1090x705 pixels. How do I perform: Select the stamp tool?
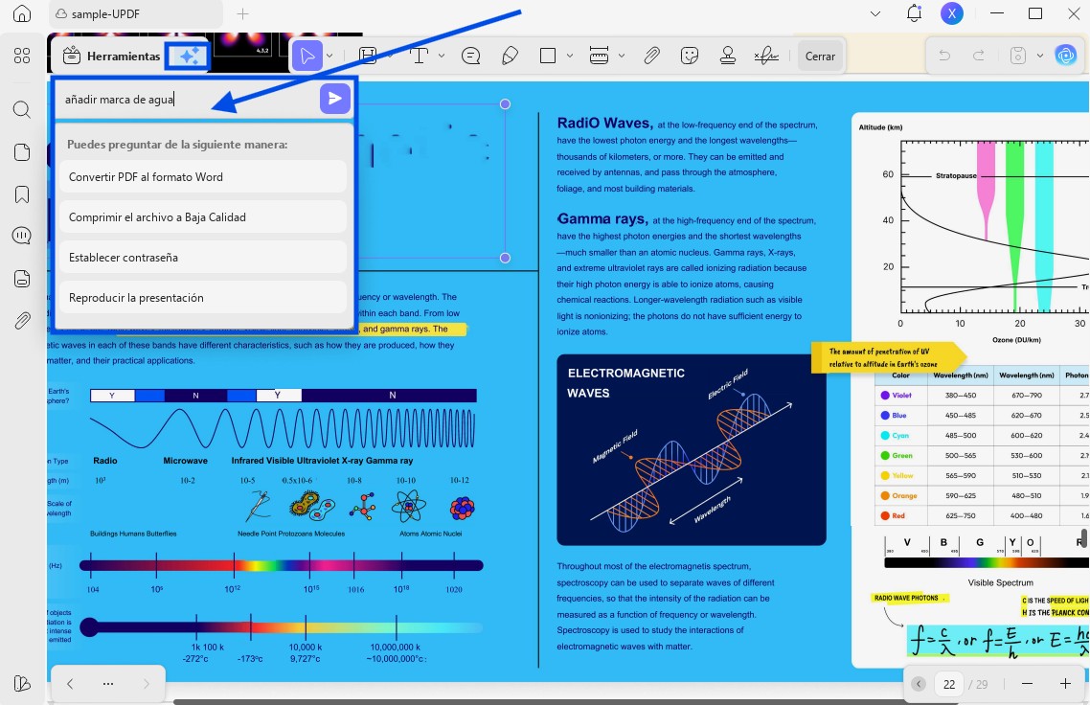coord(728,56)
